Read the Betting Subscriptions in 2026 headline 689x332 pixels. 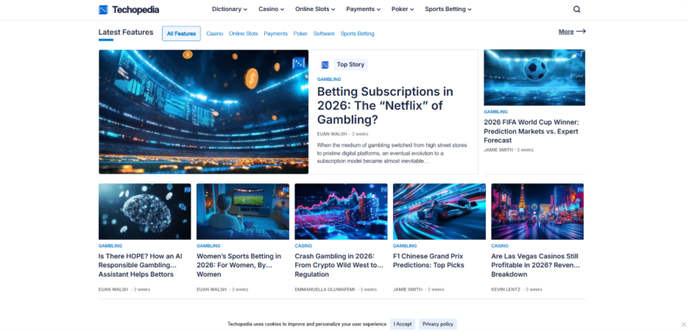pyautogui.click(x=385, y=105)
